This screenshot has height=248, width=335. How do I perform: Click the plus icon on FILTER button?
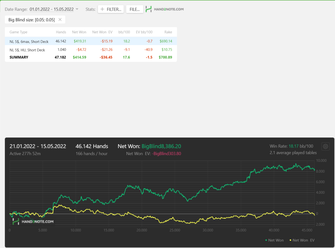(x=102, y=9)
